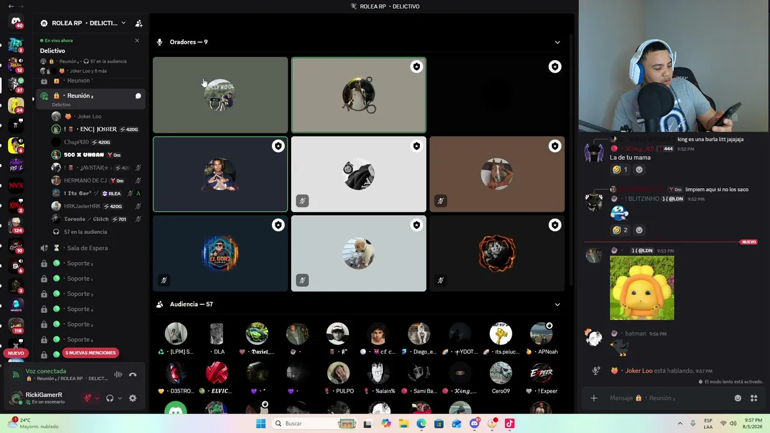This screenshot has width=770, height=433.
Task: Click the Wi-Fi icon in system tray
Action: [x=723, y=423]
